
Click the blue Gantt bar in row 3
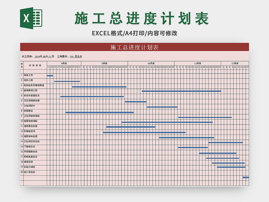[99, 87]
